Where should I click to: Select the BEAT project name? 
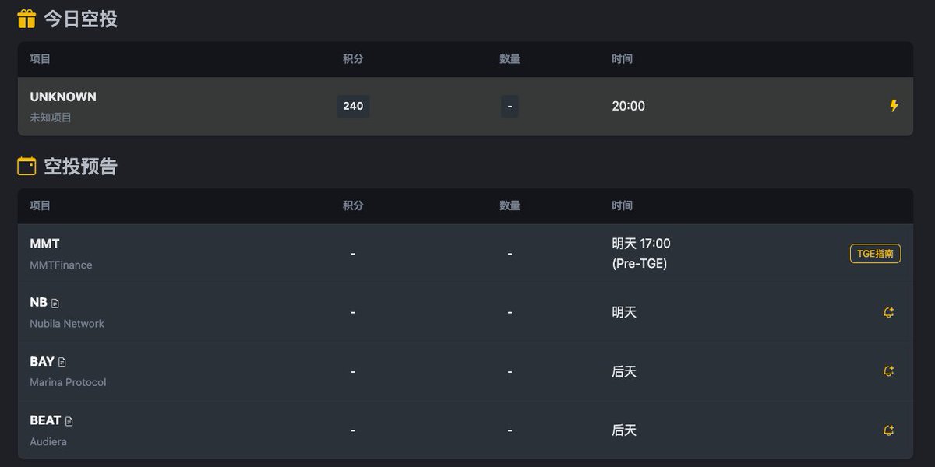pyautogui.click(x=45, y=420)
